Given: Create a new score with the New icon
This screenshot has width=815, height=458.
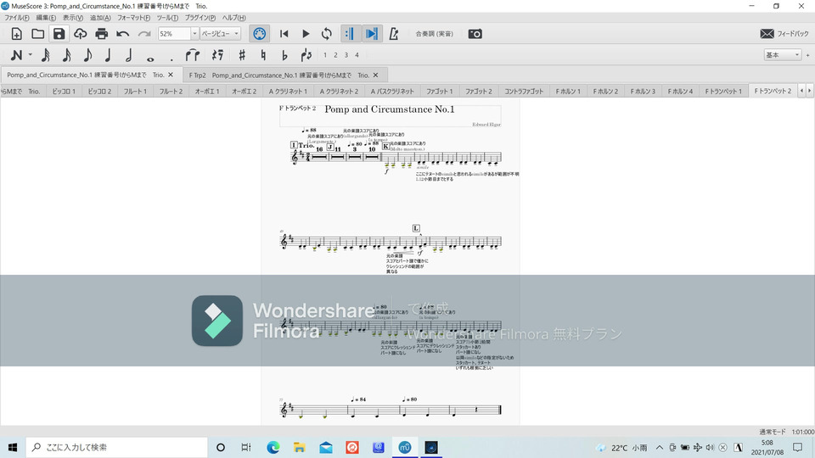Looking at the screenshot, I should [17, 34].
